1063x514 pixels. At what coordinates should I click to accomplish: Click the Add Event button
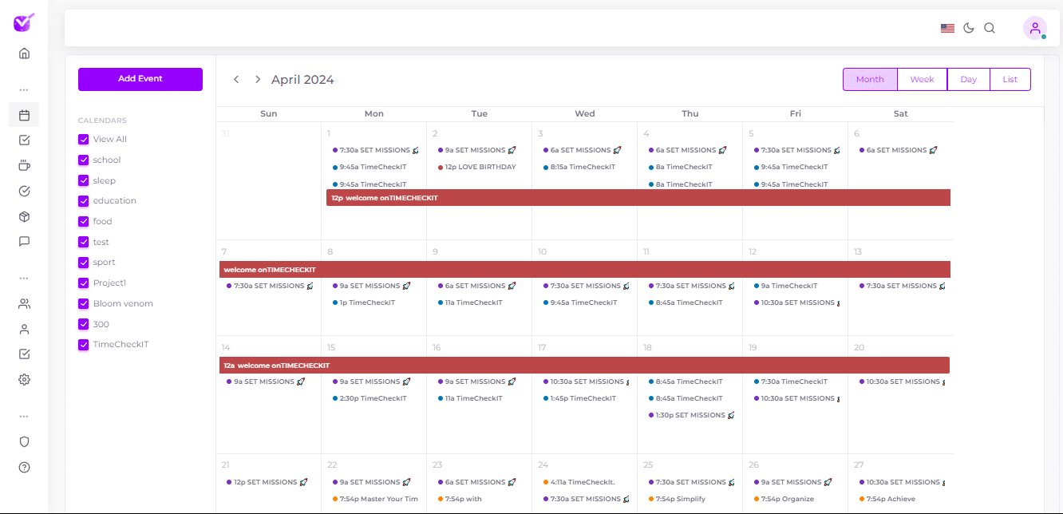point(140,79)
